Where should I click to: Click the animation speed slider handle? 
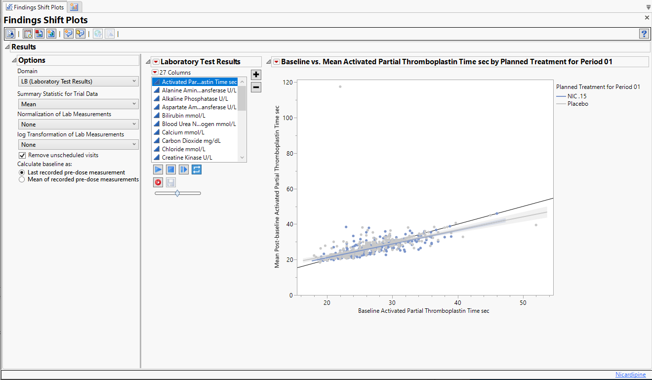coord(177,193)
